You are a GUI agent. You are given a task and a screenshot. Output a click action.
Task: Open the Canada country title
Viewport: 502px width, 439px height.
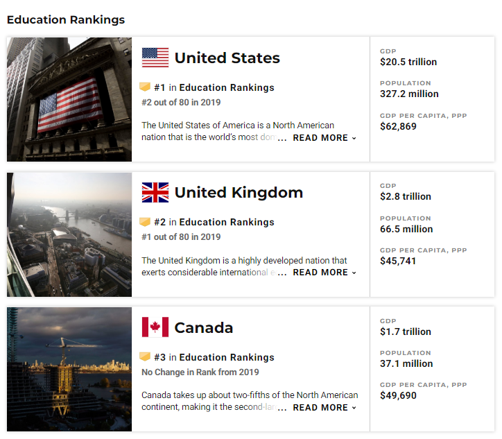[204, 328]
